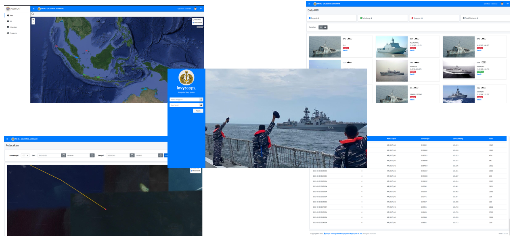513x244 pixels.
Task: Zoom in the Indonesia map with plus
Action: click(33, 19)
